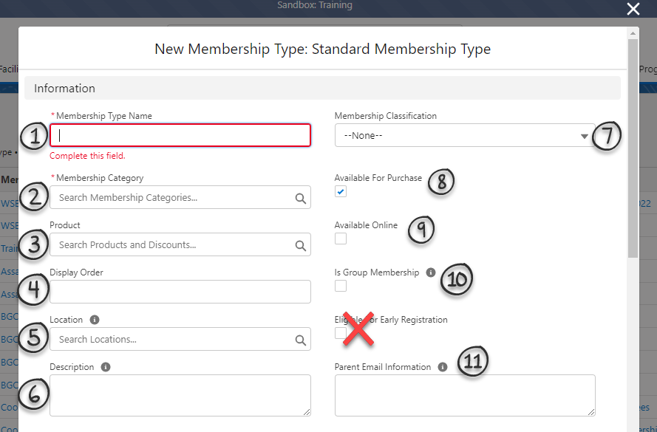View the info icon beside Is Group Membership
The image size is (657, 432).
(431, 272)
